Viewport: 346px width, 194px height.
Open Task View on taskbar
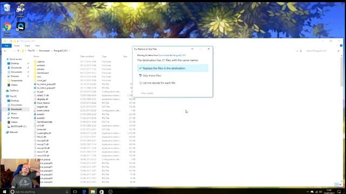[x=75, y=192]
